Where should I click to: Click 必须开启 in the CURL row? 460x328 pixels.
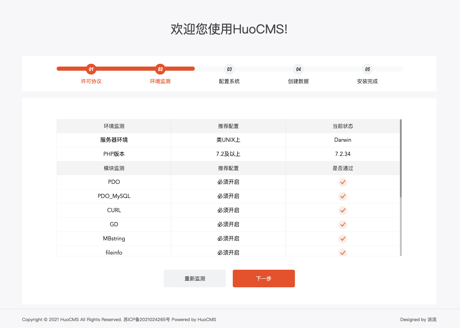point(228,210)
